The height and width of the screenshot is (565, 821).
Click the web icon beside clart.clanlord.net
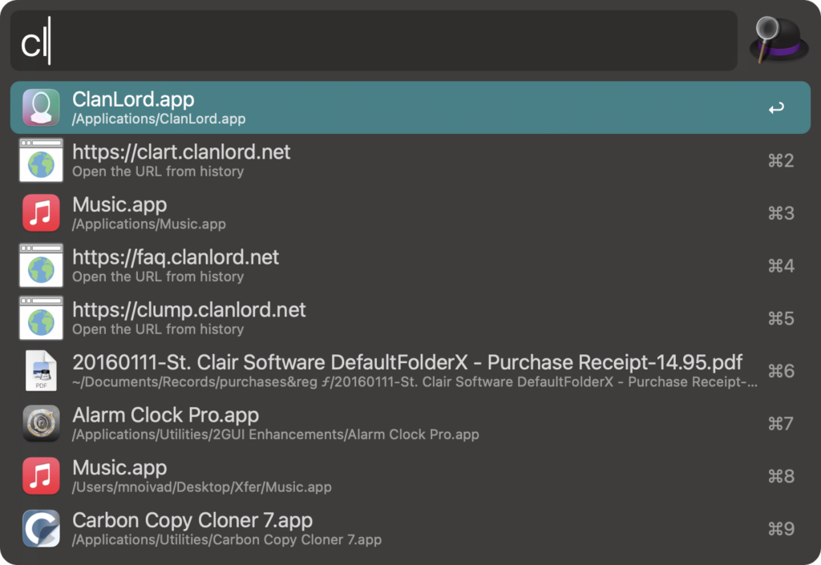(41, 160)
